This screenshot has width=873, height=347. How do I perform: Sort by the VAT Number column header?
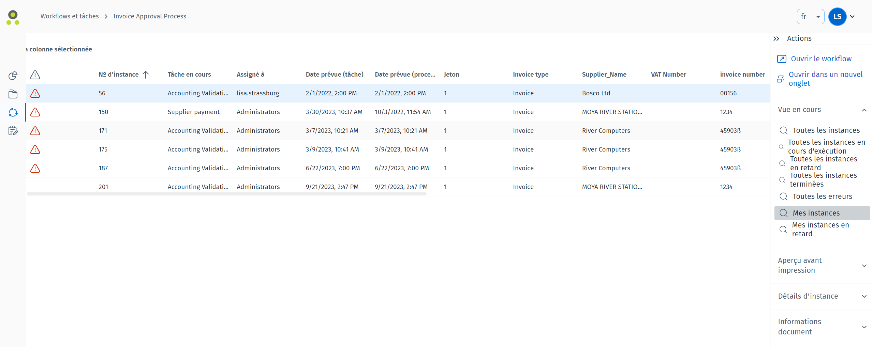668,75
